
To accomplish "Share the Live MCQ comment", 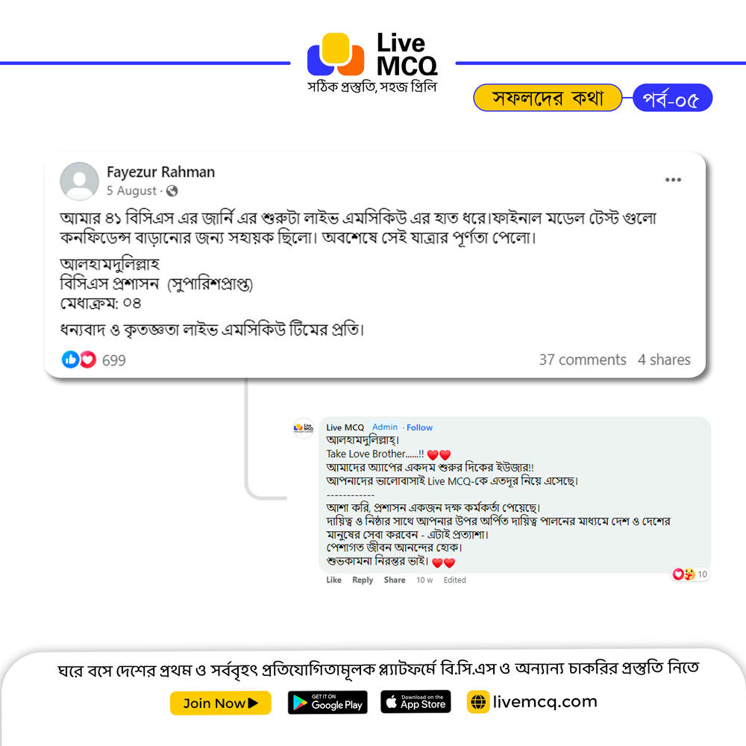I will click(395, 580).
